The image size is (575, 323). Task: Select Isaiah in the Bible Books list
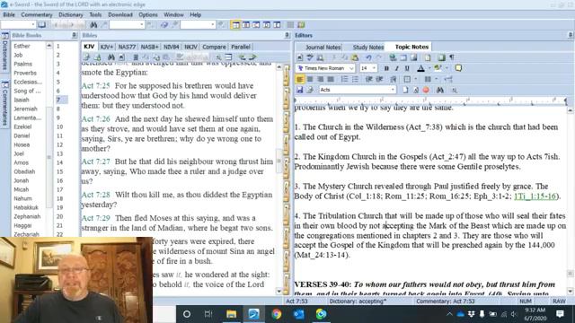pos(22,100)
